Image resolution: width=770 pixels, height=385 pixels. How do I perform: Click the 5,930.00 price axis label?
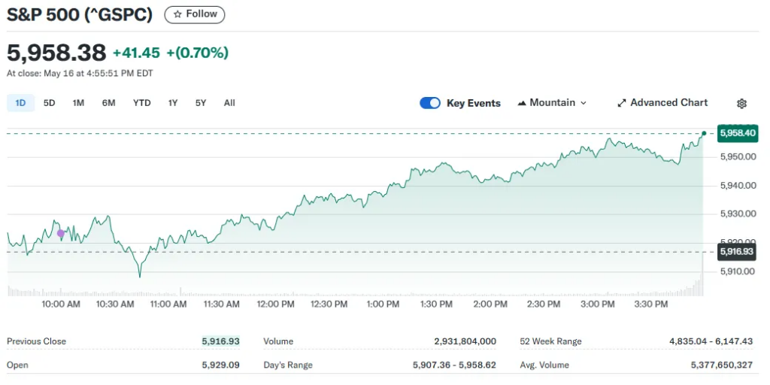[x=737, y=214]
